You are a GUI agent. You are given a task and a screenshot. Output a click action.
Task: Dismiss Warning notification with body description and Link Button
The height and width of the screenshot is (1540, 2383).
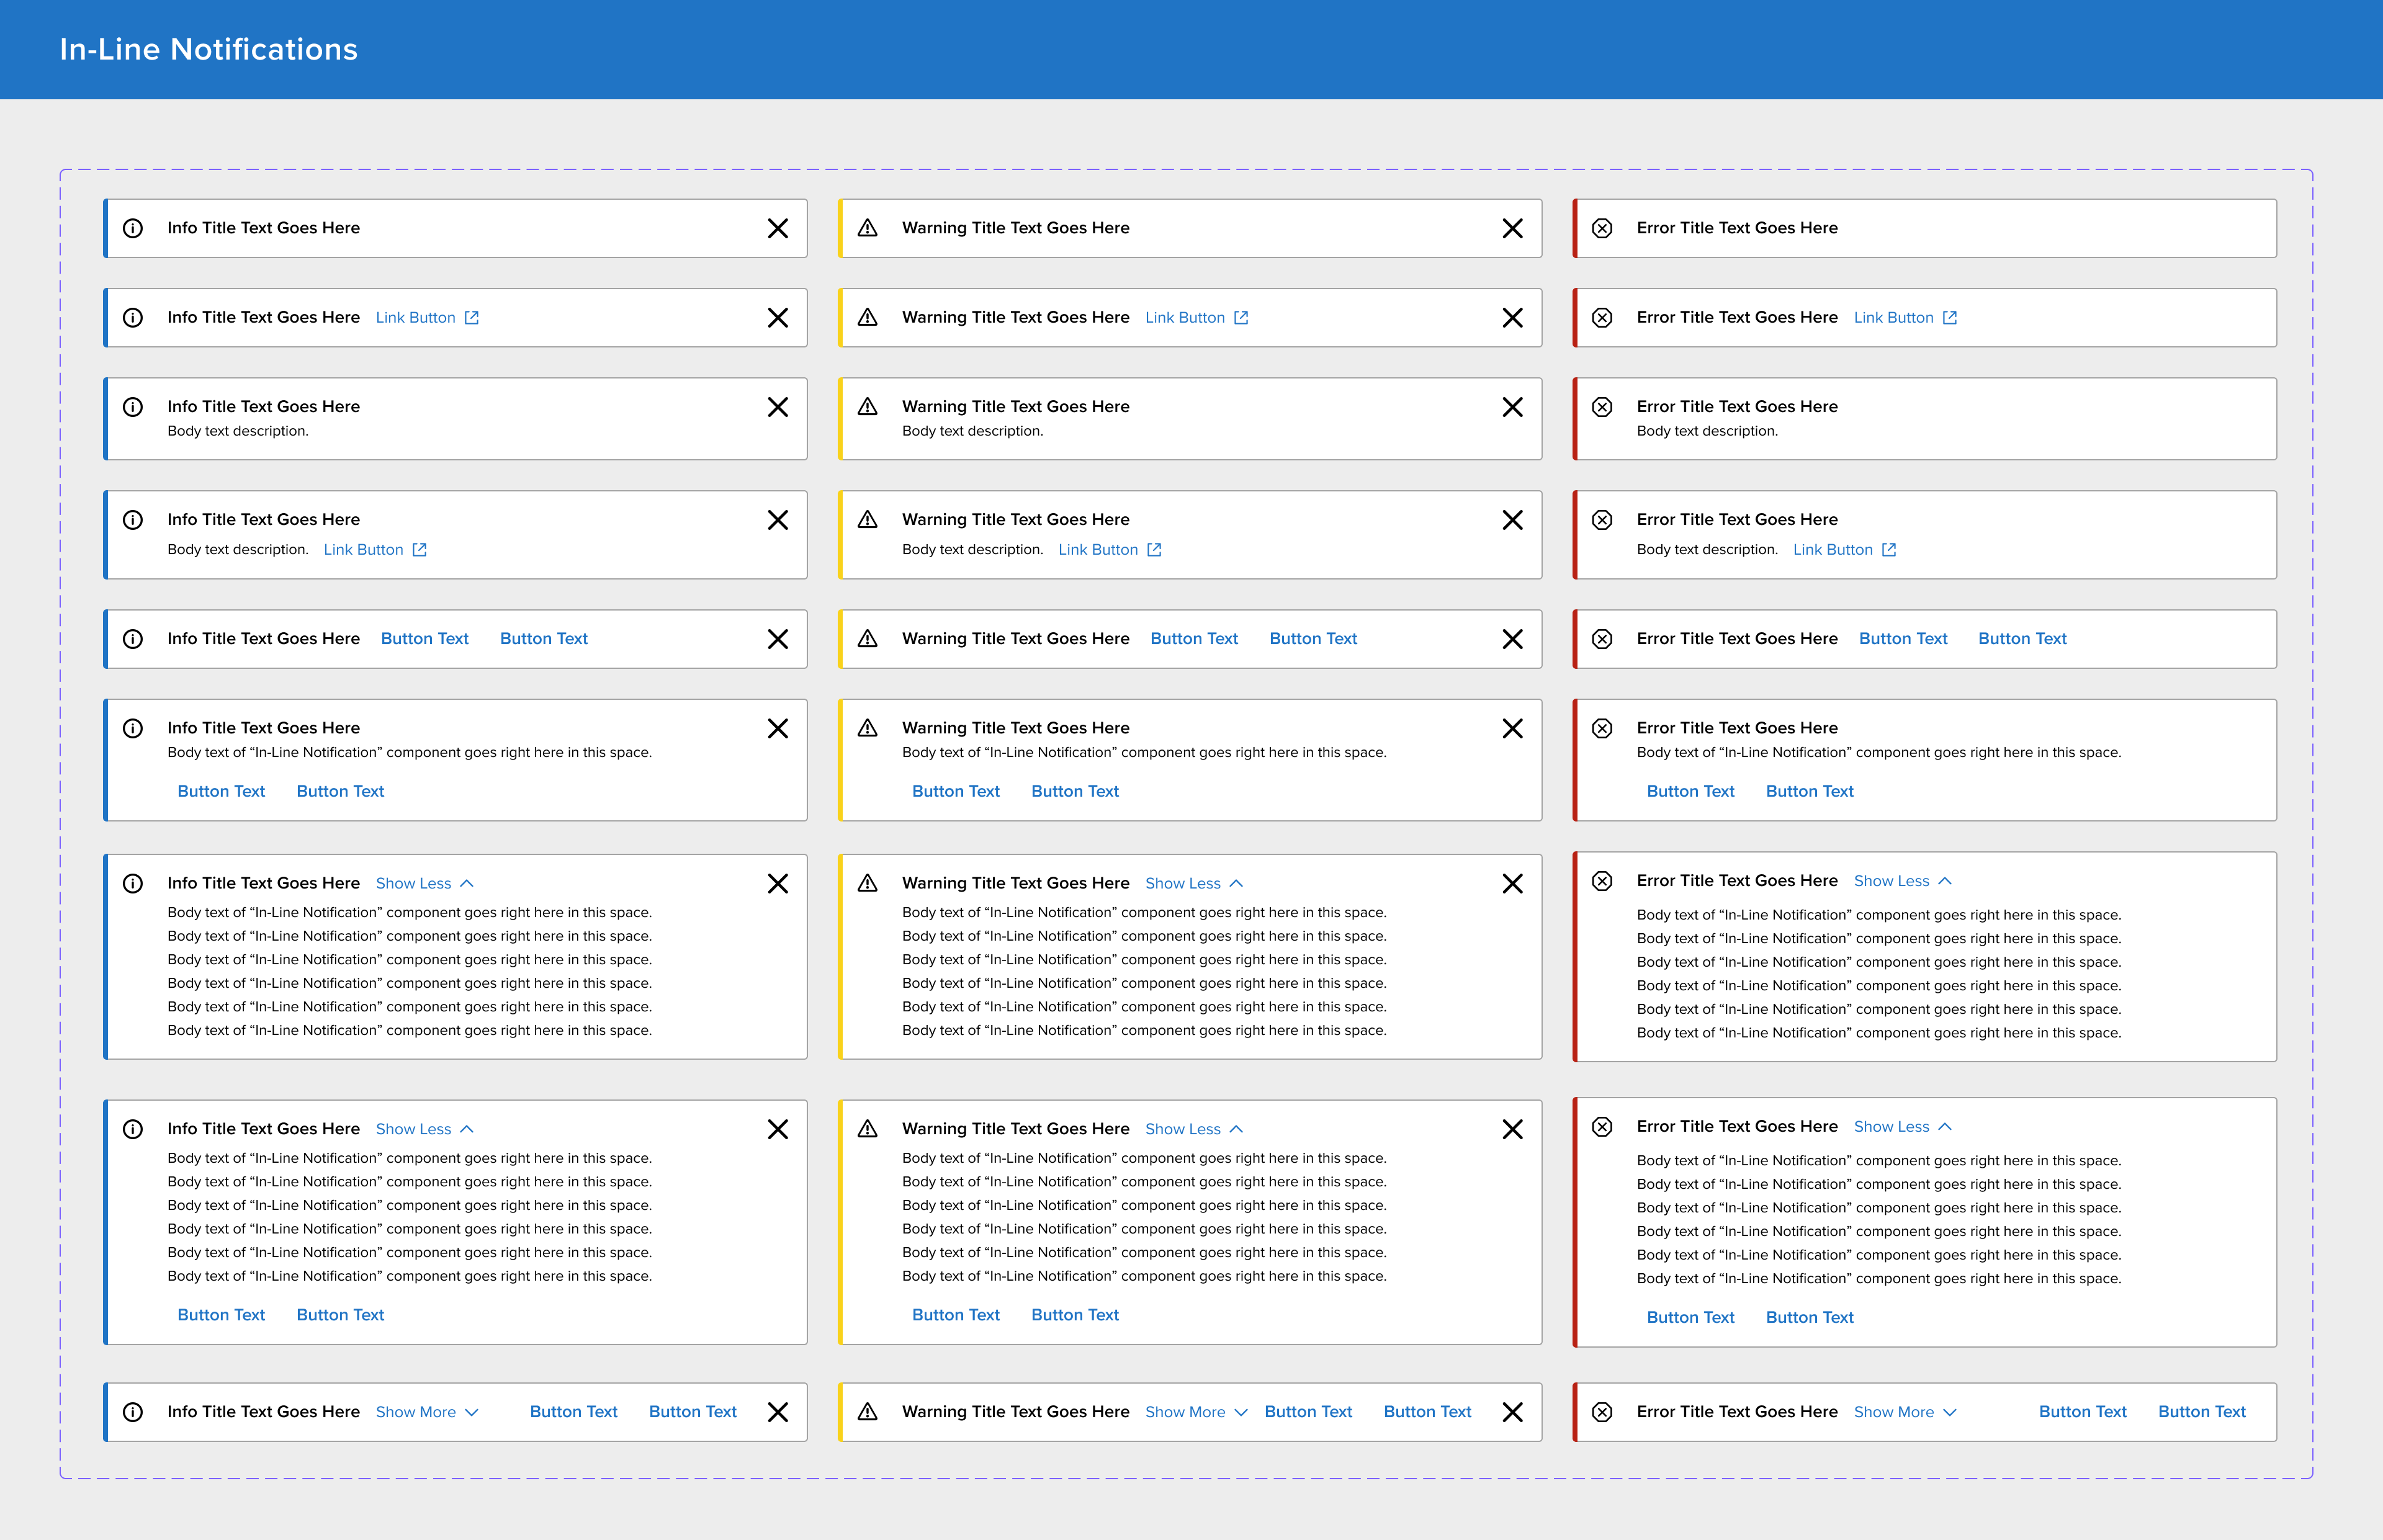(1512, 520)
